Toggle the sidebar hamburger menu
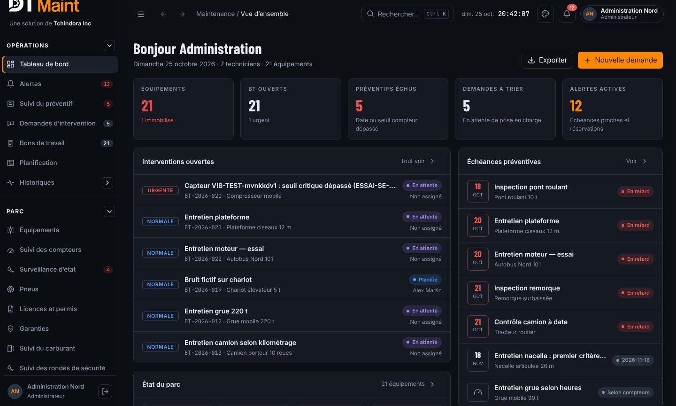 tap(141, 14)
